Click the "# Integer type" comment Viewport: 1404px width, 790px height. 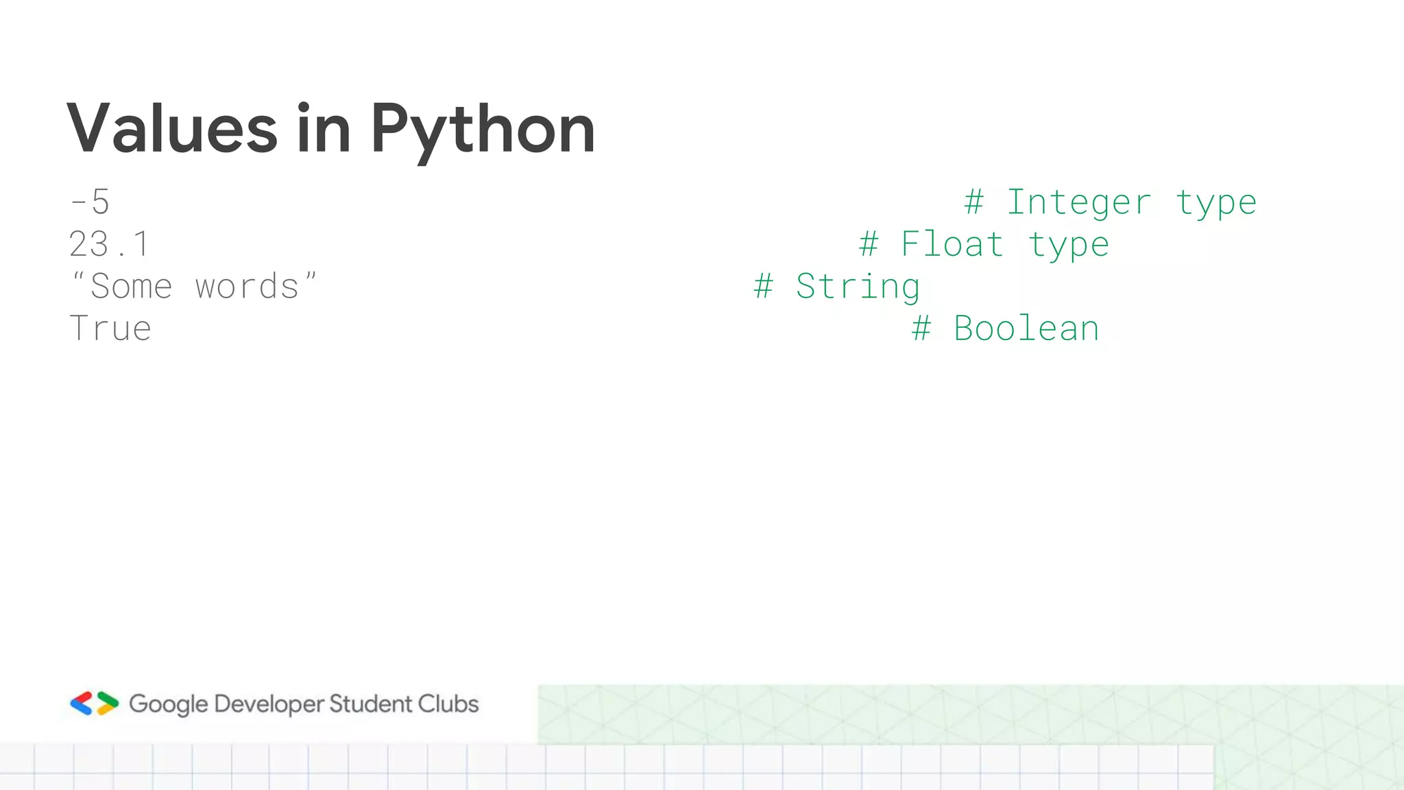pos(1111,203)
